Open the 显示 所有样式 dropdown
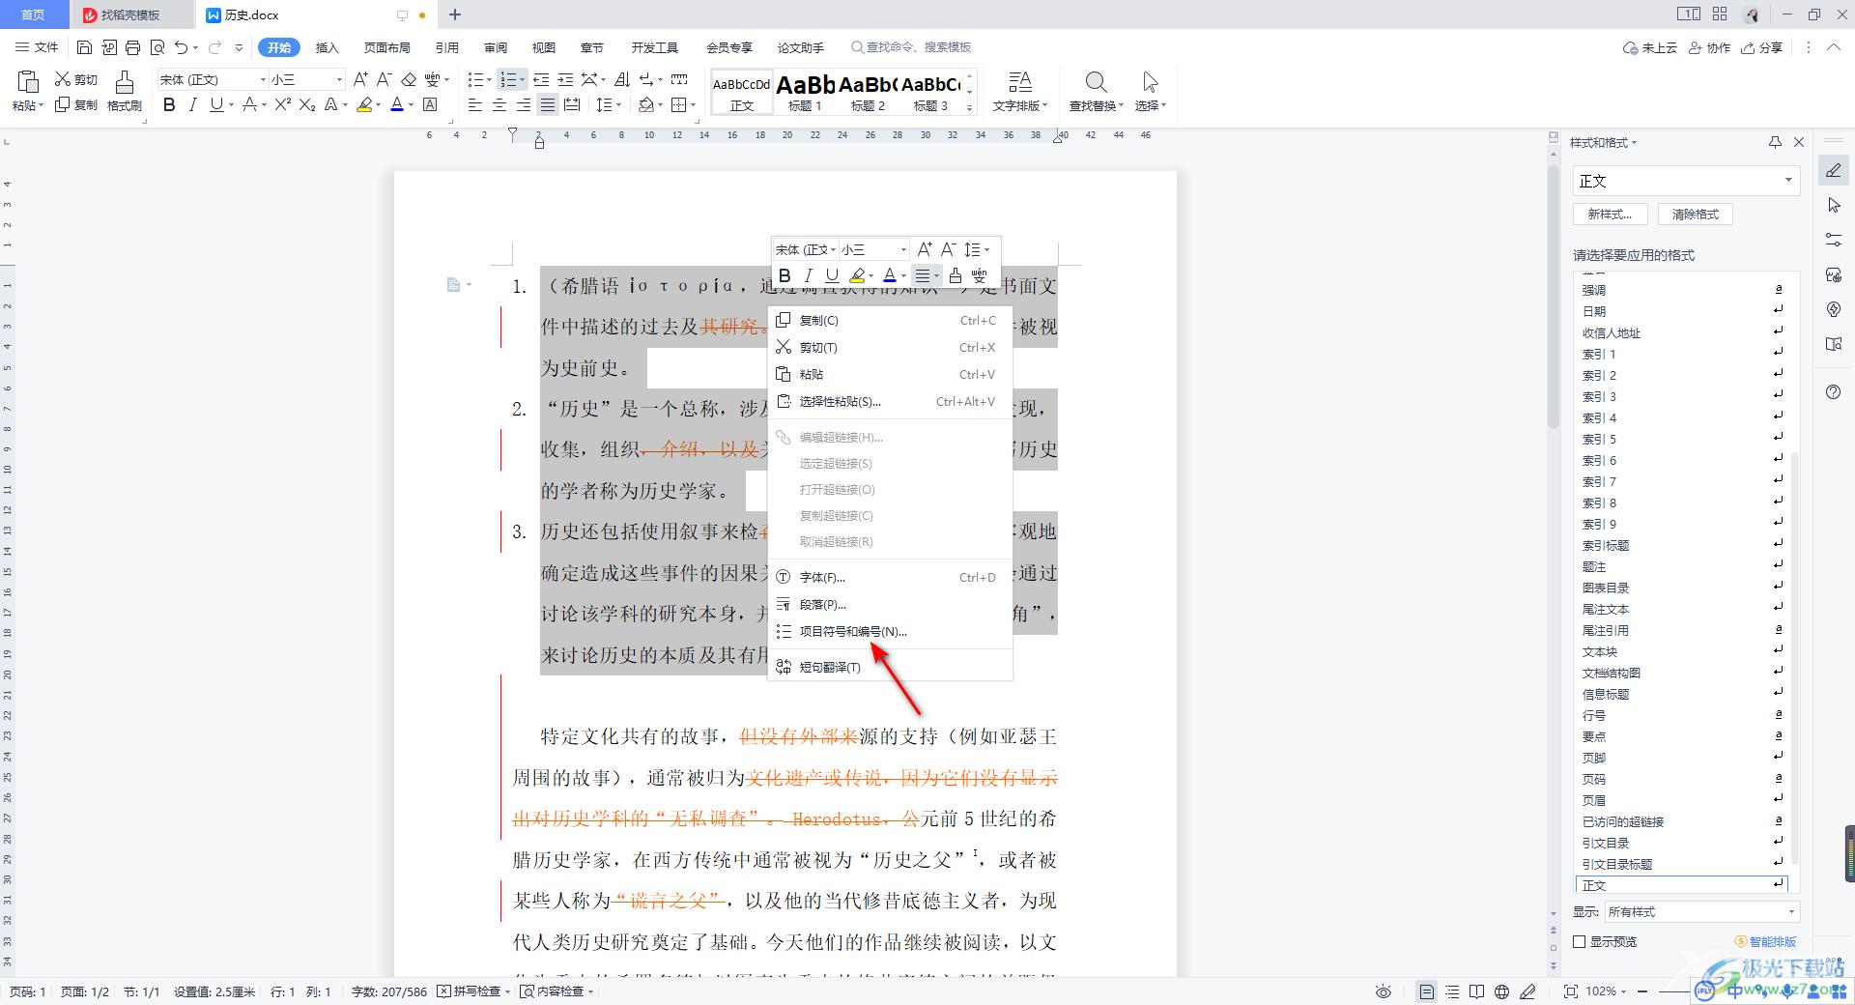This screenshot has width=1855, height=1005. [1791, 911]
